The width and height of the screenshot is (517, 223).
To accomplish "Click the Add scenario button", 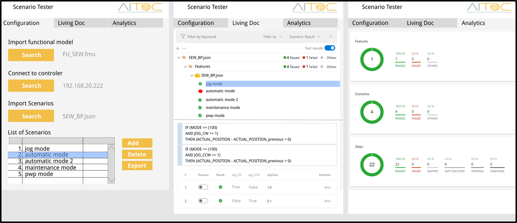I will pyautogui.click(x=137, y=143).
